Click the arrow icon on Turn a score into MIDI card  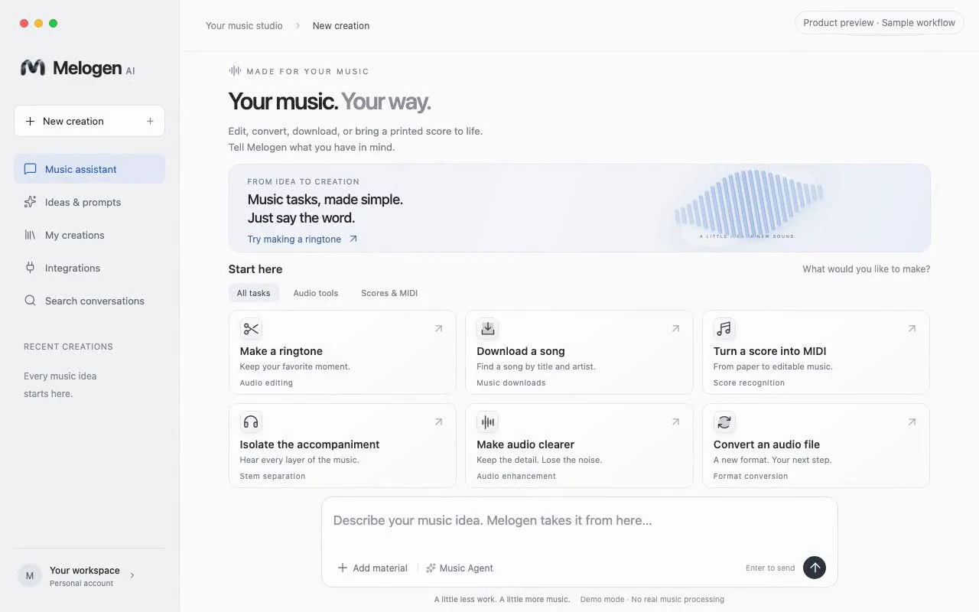[912, 329]
